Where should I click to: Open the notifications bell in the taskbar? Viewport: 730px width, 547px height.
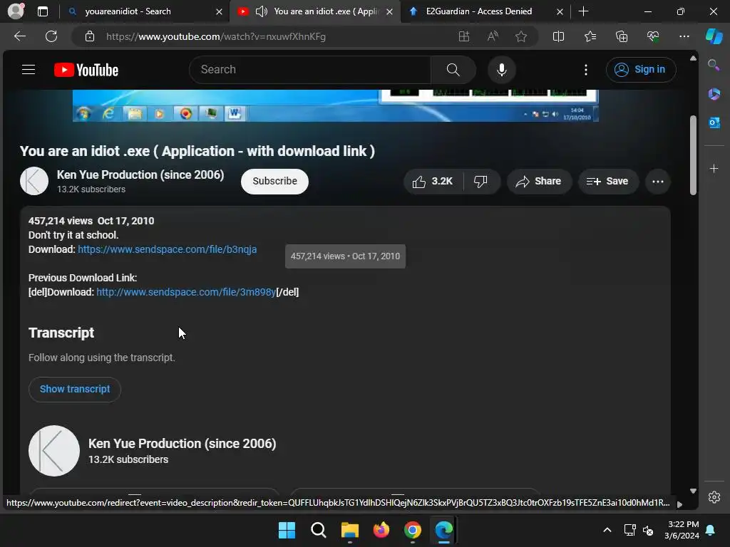(711, 530)
